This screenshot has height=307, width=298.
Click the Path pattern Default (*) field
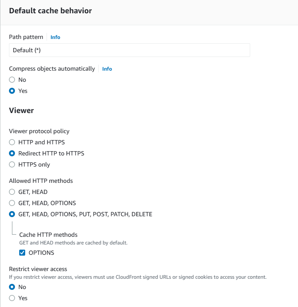(x=129, y=50)
